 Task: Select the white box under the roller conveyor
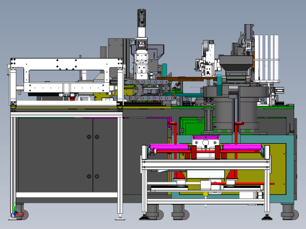(x=205, y=174)
